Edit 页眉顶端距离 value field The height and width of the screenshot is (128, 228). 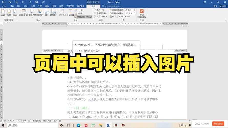(129, 10)
